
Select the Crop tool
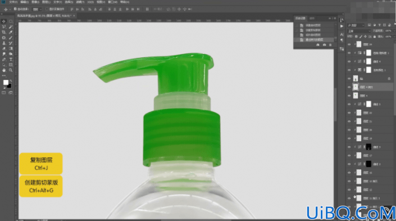[4, 32]
